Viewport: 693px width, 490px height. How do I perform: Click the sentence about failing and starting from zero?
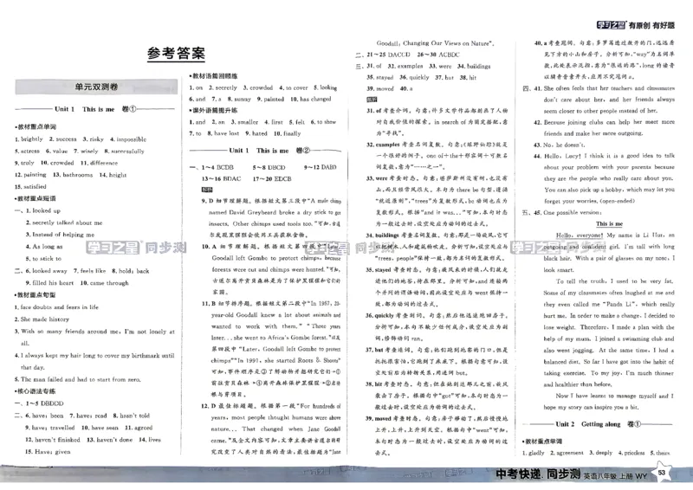(78, 379)
